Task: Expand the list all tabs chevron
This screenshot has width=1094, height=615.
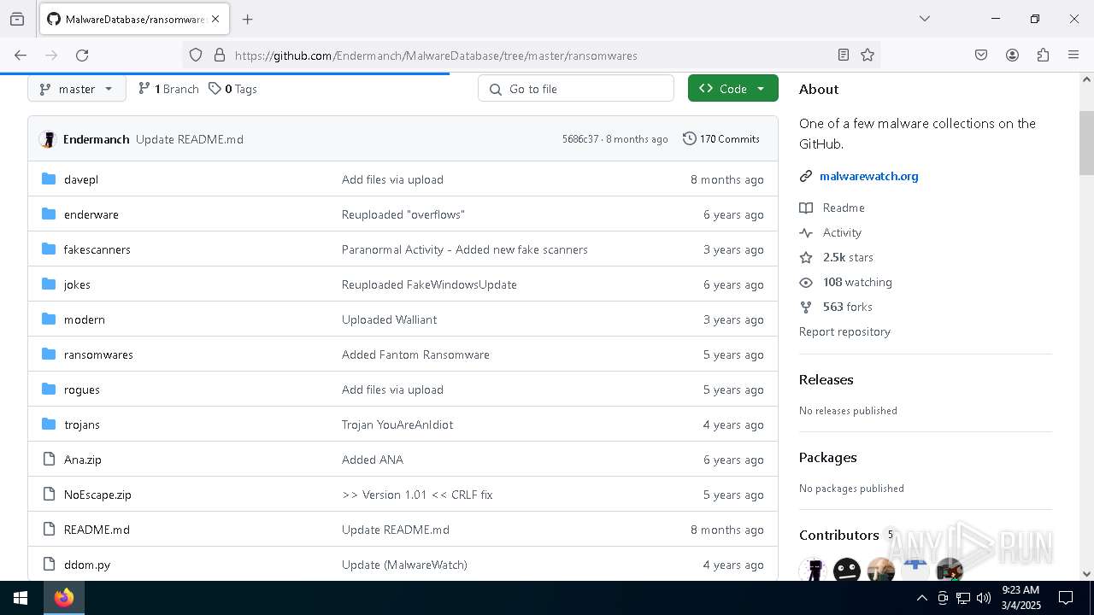Action: point(925,19)
